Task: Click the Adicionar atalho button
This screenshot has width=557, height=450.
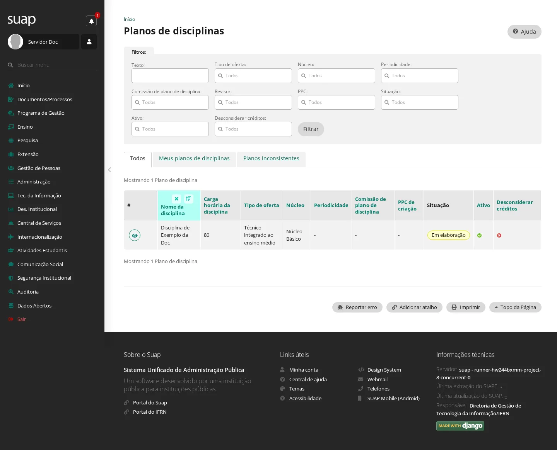Action: point(414,307)
